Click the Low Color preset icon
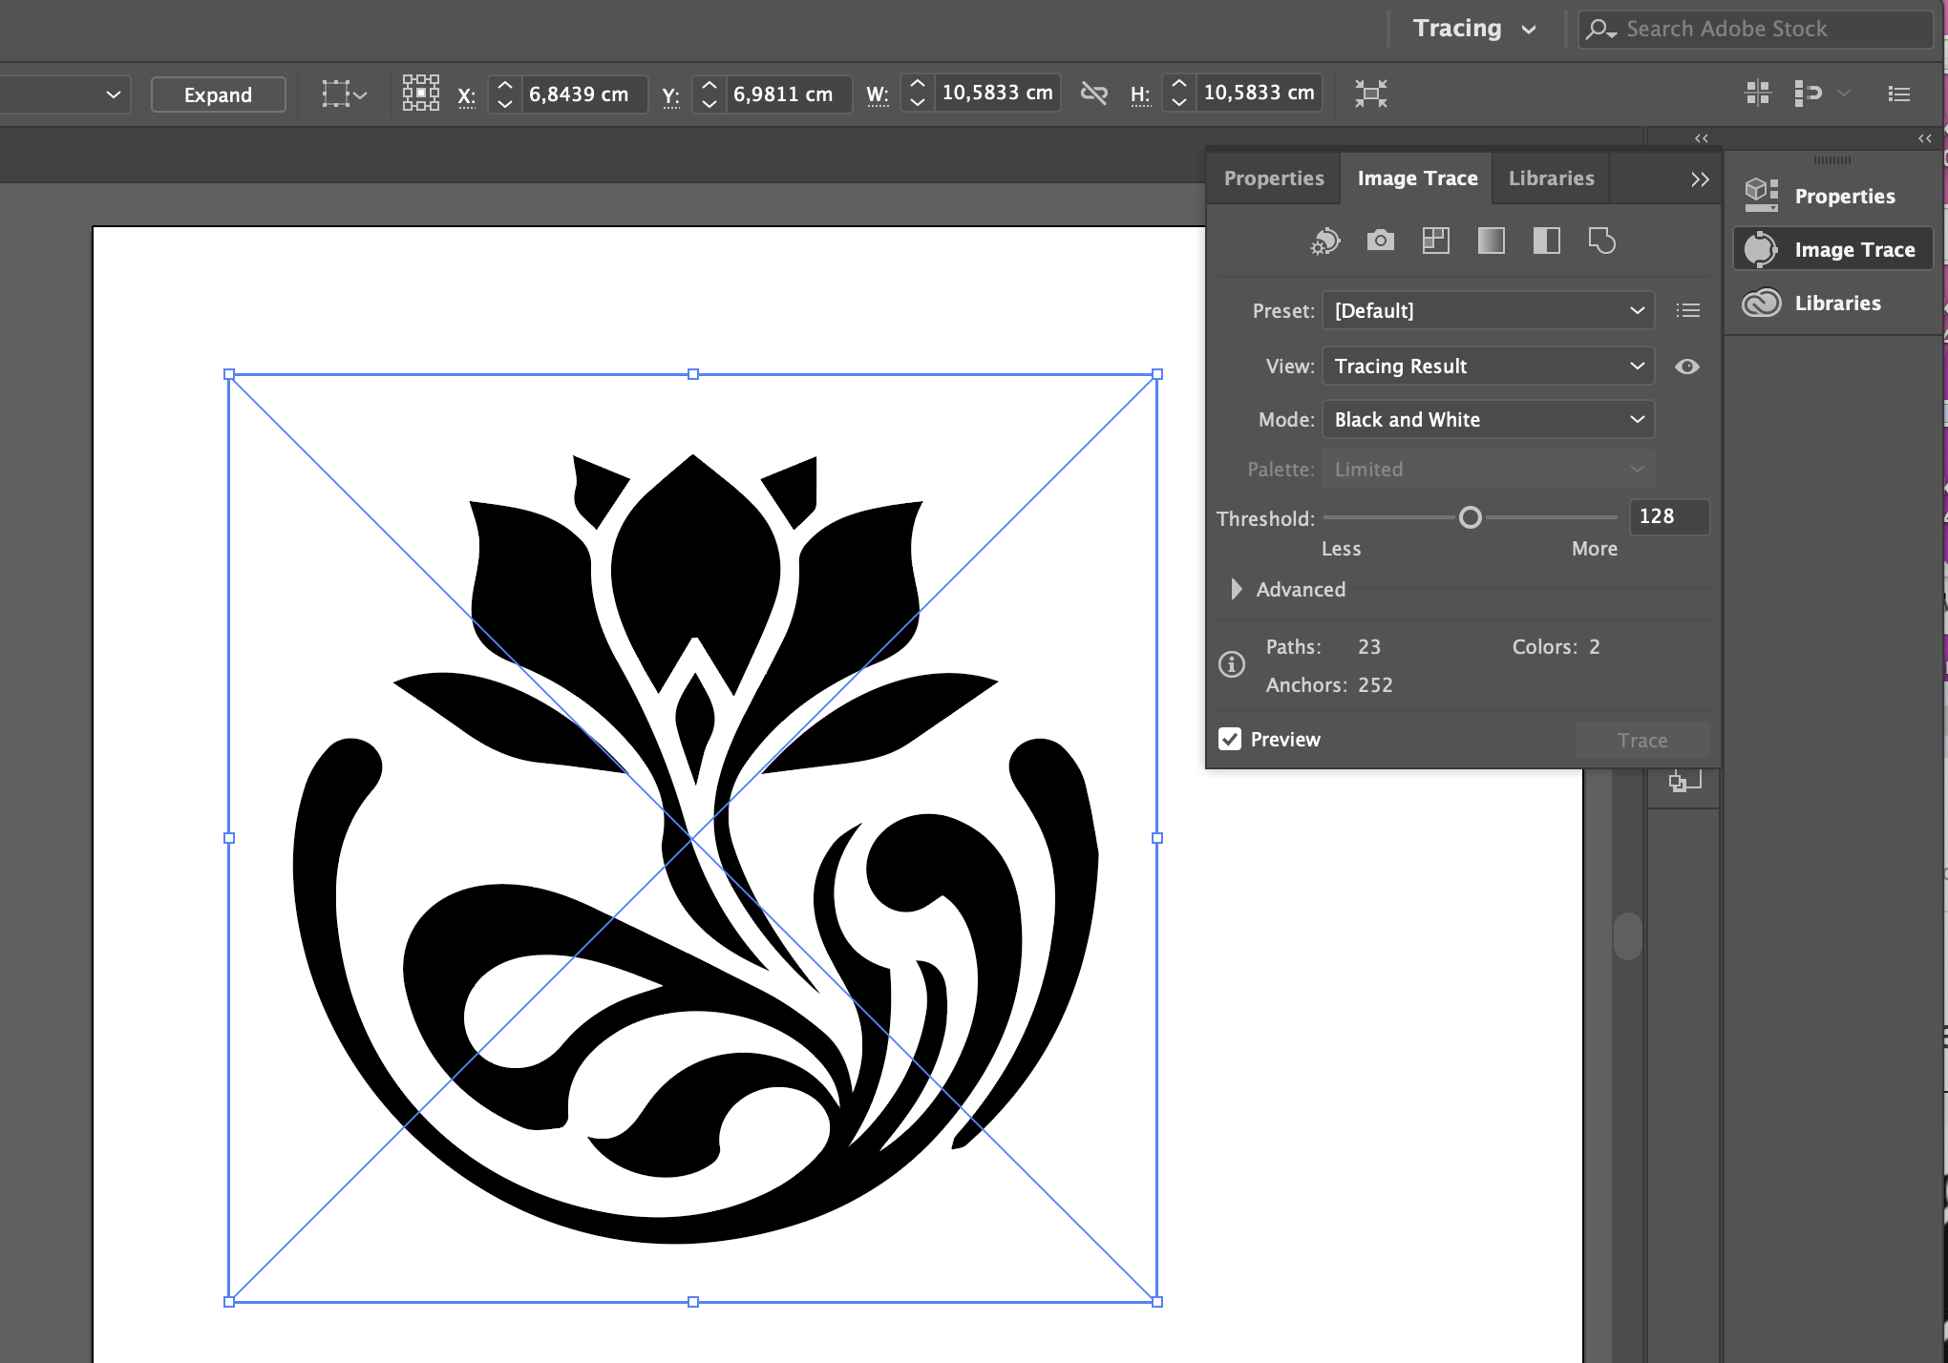 pyautogui.click(x=1435, y=241)
